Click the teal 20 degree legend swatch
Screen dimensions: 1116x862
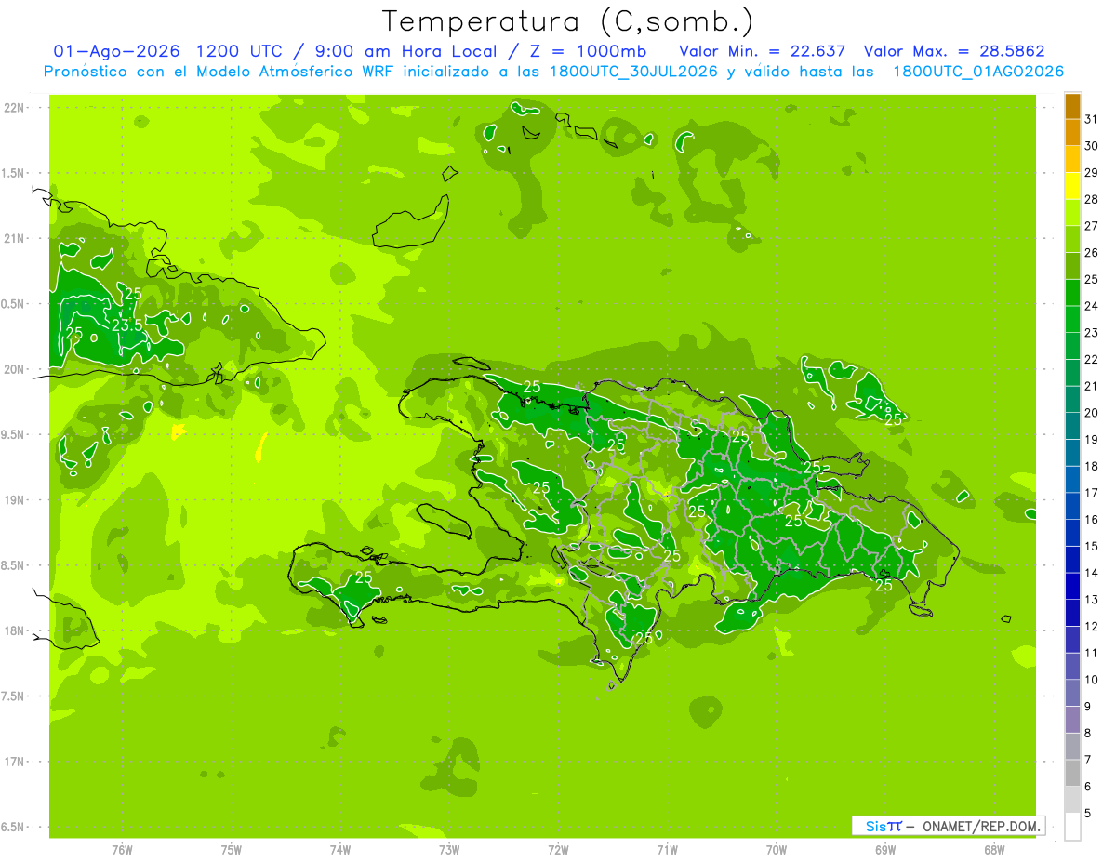(x=1072, y=400)
